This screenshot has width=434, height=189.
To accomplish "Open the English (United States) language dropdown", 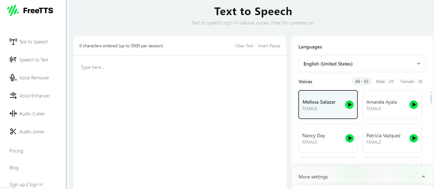I will click(x=362, y=64).
